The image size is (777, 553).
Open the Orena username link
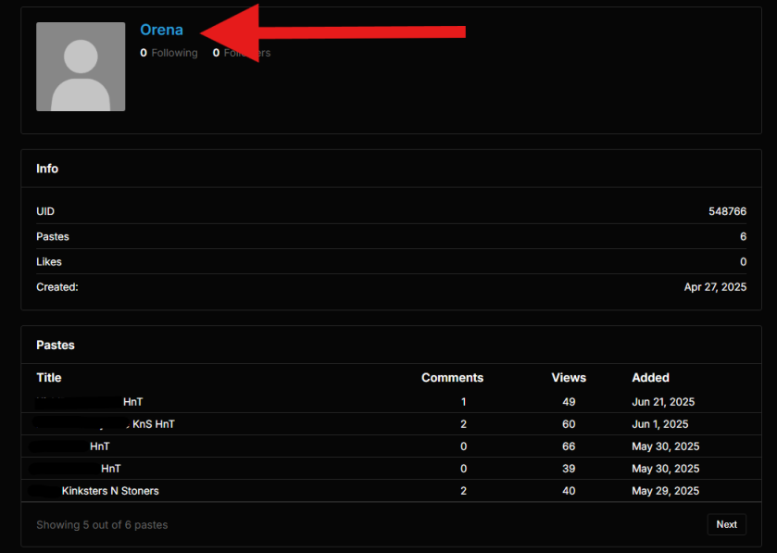point(161,30)
